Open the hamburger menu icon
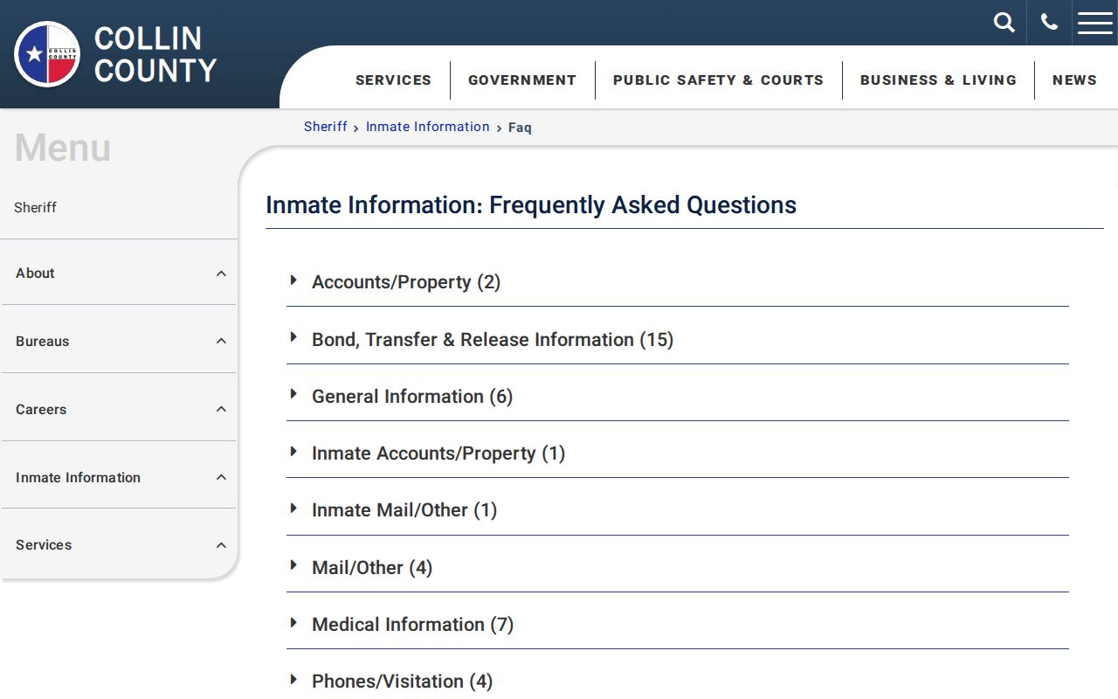Image resolution: width=1118 pixels, height=699 pixels. coord(1095,23)
